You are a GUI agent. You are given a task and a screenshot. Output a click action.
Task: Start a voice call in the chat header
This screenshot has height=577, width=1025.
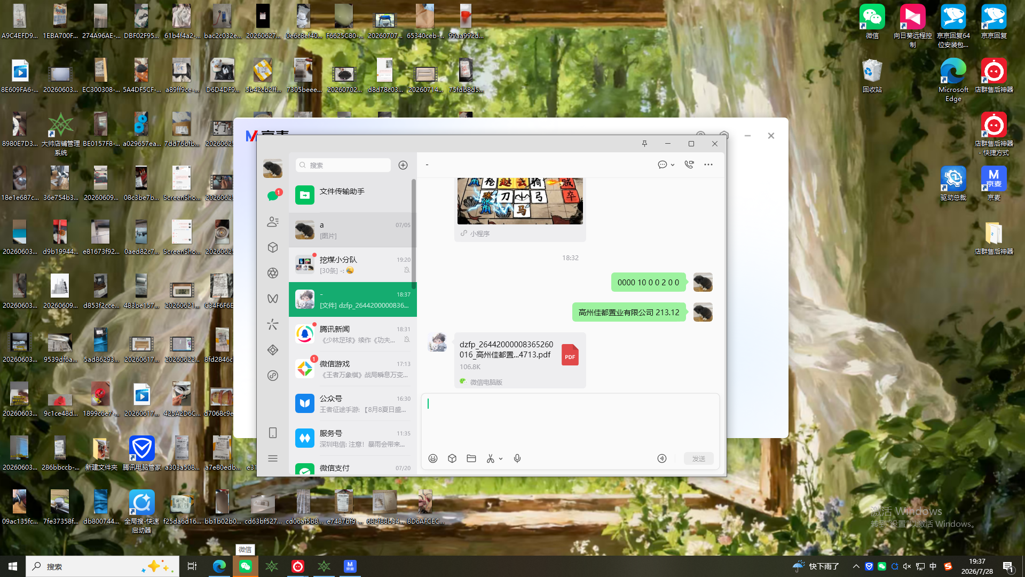tap(689, 165)
